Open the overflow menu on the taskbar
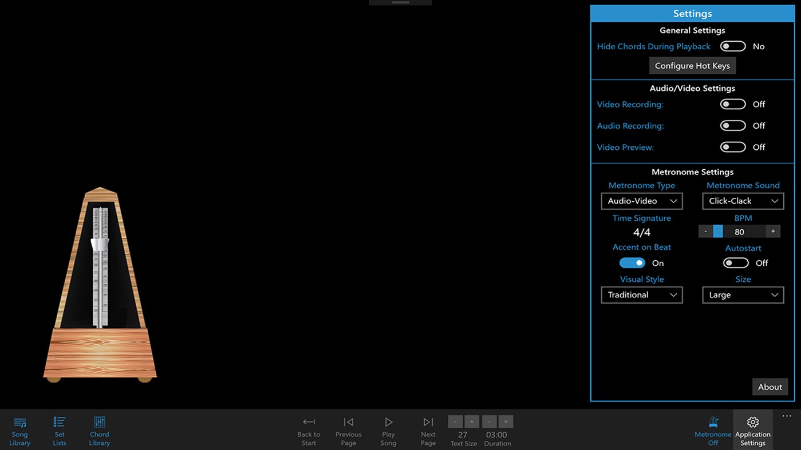Viewport: 801px width, 450px height. 787,416
